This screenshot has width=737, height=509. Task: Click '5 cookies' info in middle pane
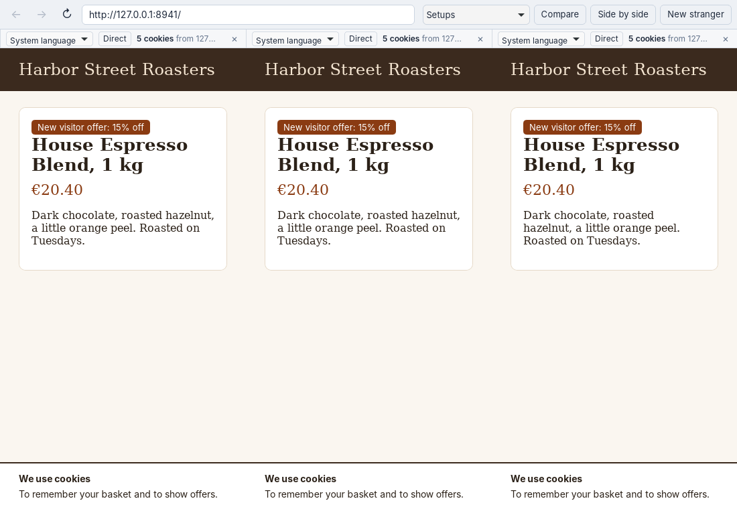click(422, 39)
